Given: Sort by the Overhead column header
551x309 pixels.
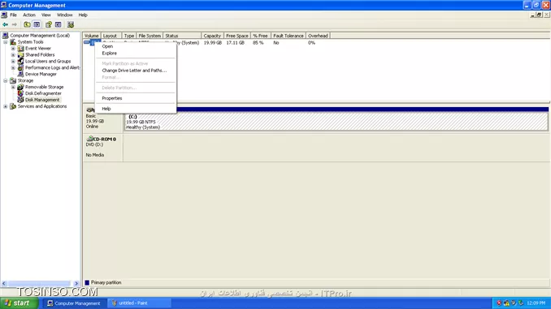Looking at the screenshot, I should coord(318,36).
